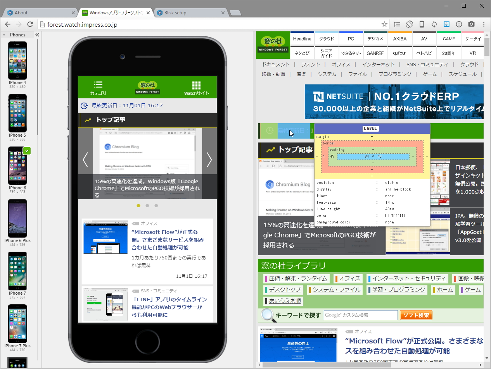
Task: Open the three-dot browser menu
Action: (483, 24)
